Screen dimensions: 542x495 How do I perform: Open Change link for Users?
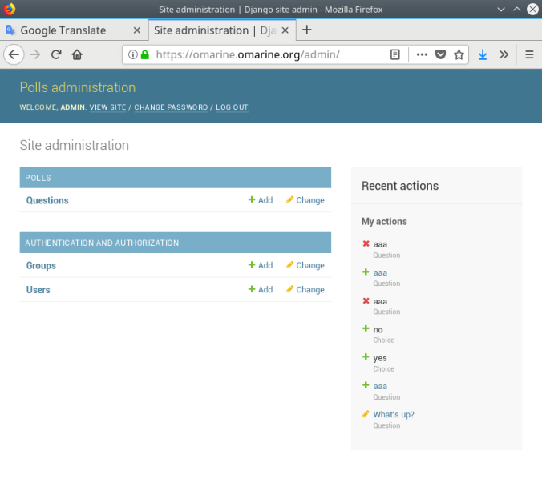(305, 290)
